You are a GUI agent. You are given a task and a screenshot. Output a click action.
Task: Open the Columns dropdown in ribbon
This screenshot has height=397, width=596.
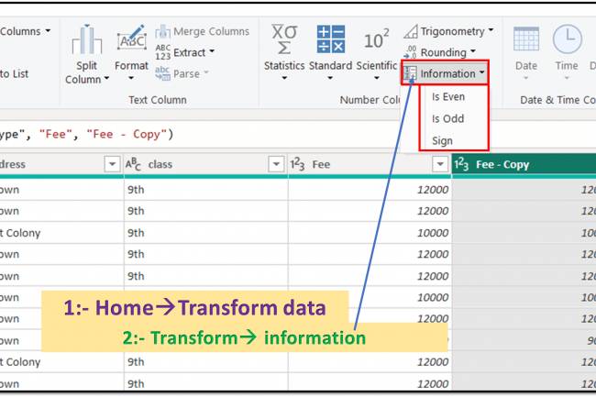point(25,31)
